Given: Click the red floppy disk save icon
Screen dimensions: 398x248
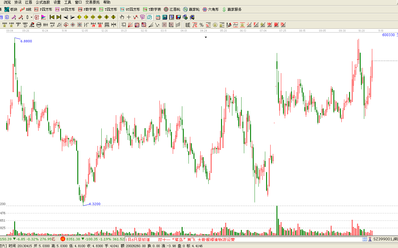Looking at the screenshot, I should click(178, 17).
